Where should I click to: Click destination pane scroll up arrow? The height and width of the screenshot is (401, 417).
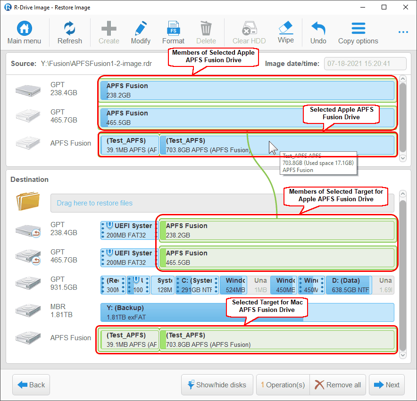pos(403,194)
